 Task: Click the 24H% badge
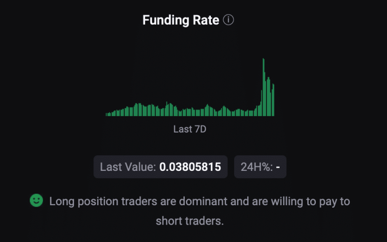[260, 167]
